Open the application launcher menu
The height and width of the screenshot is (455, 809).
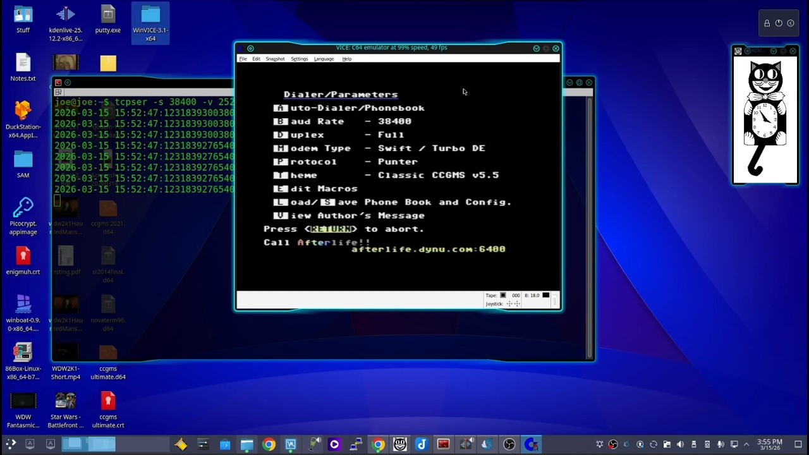(10, 444)
